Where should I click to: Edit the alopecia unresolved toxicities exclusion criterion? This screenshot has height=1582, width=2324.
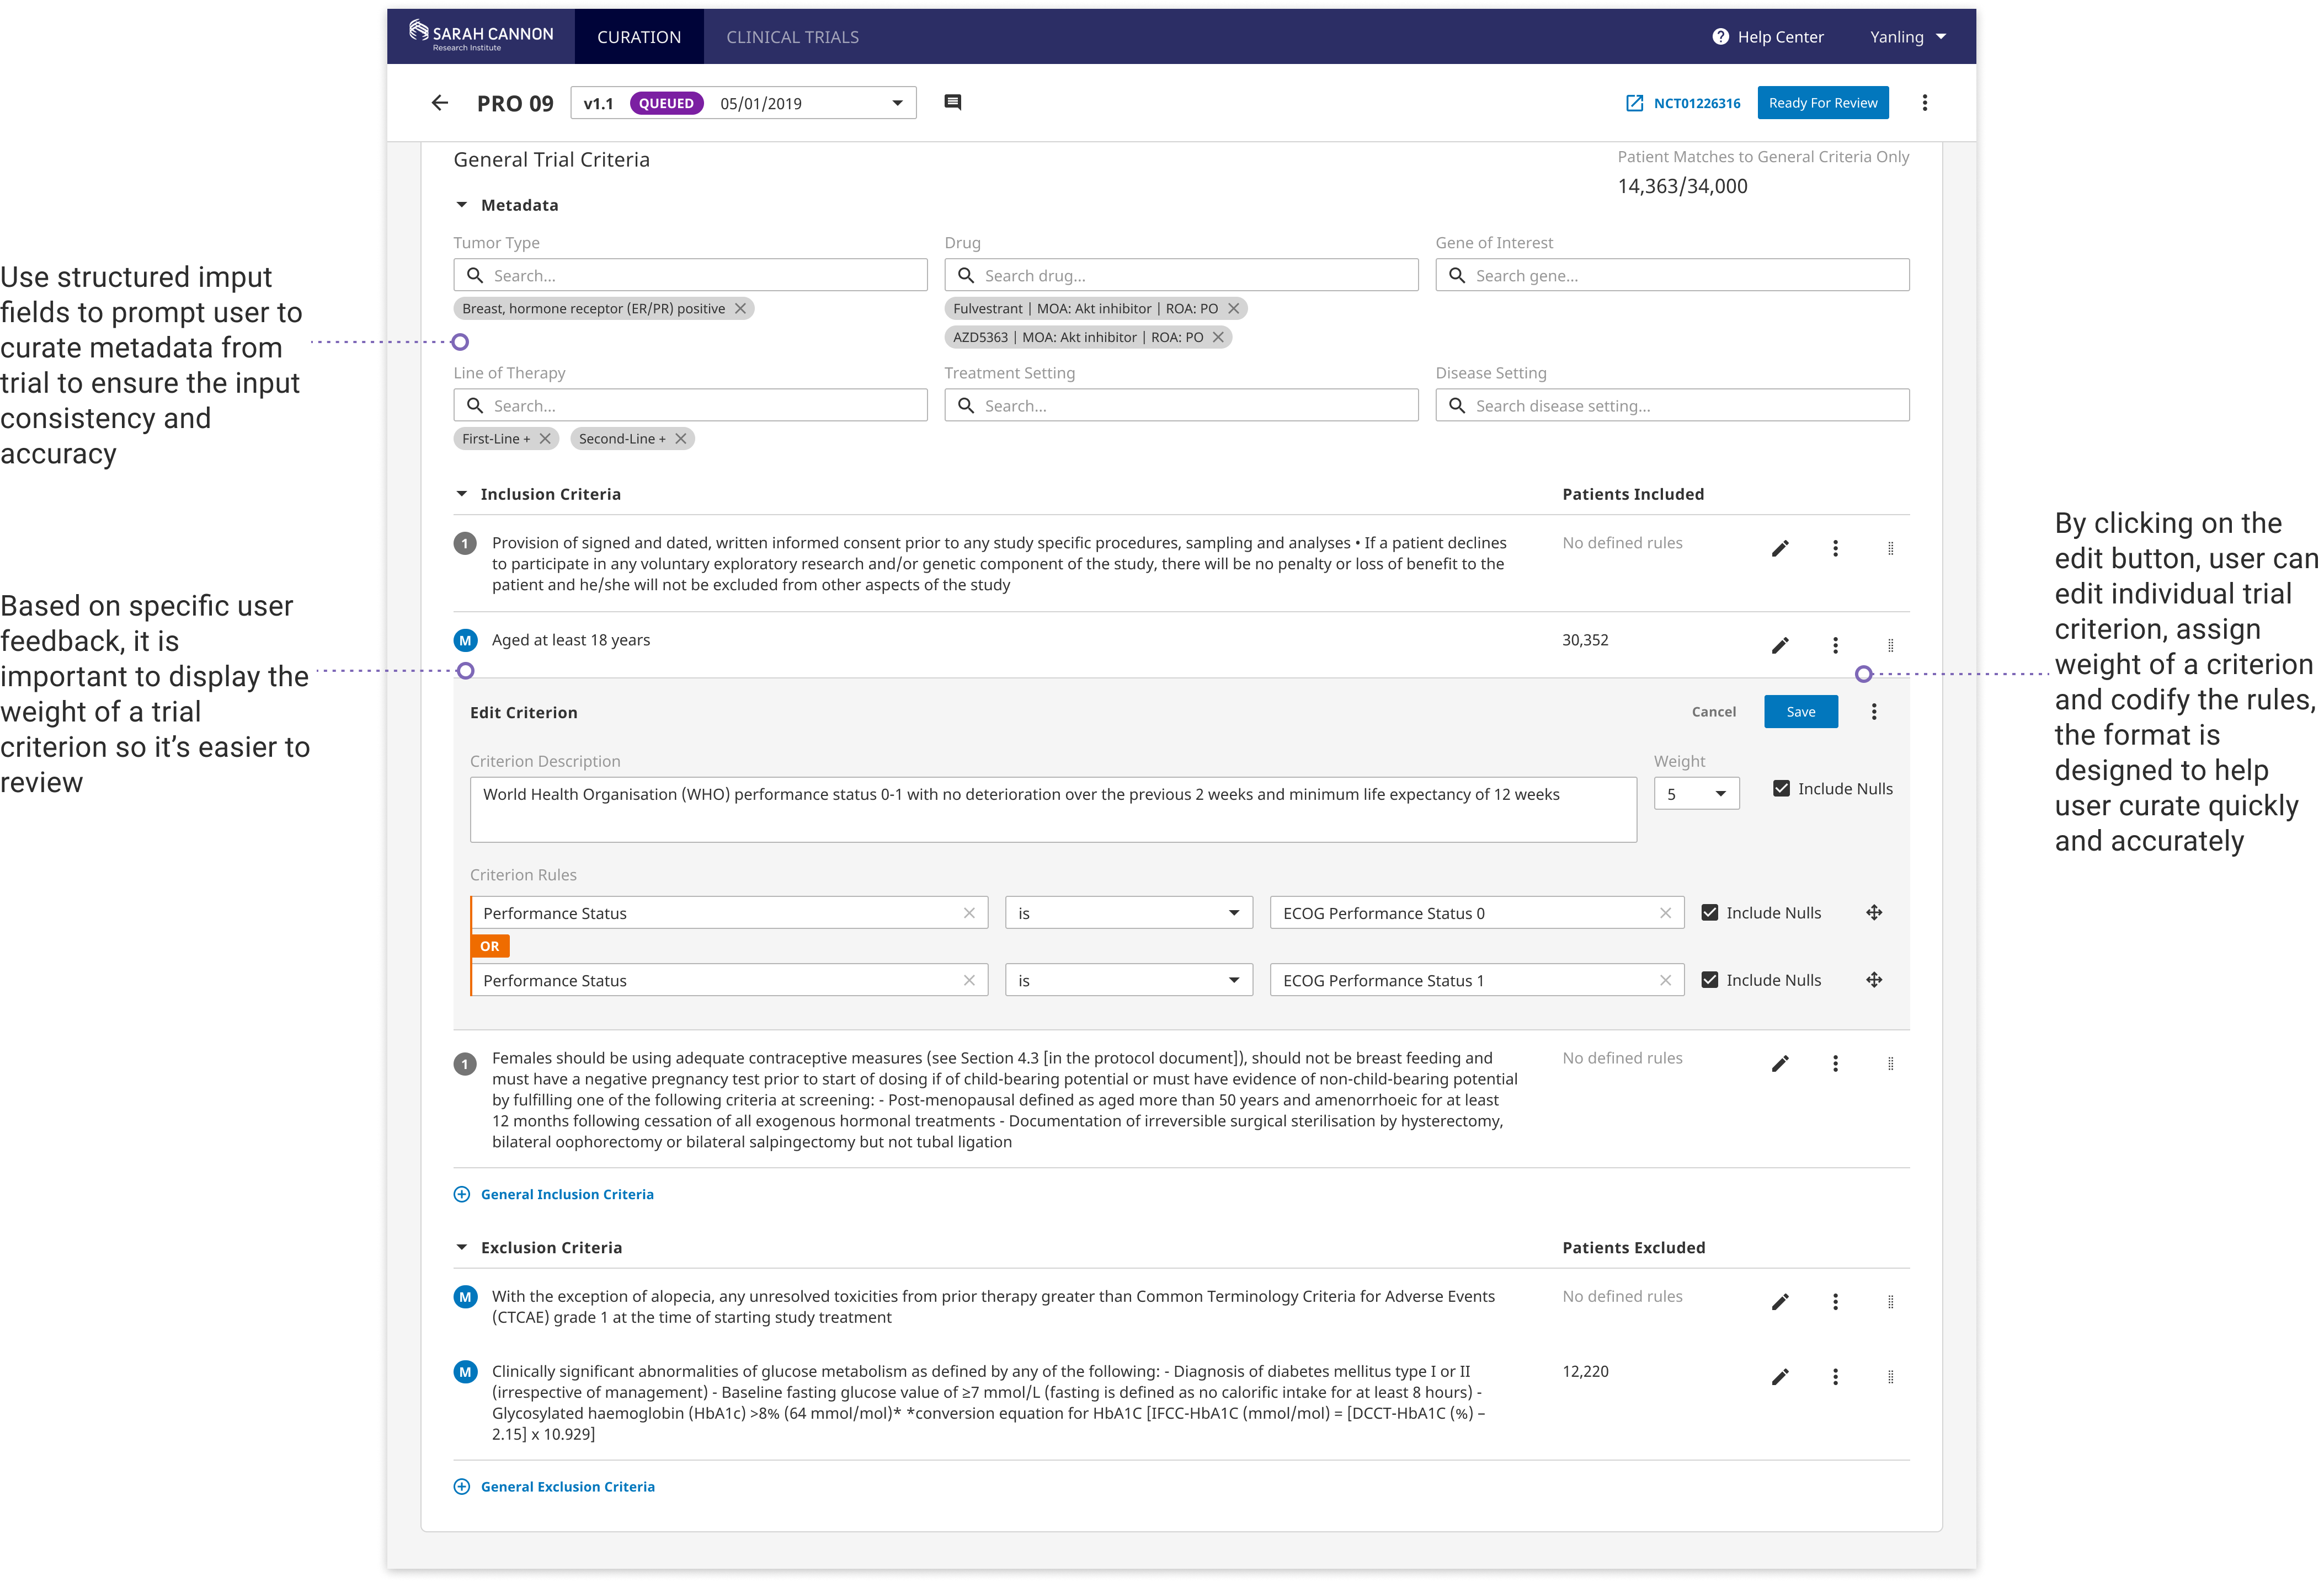click(1780, 1301)
